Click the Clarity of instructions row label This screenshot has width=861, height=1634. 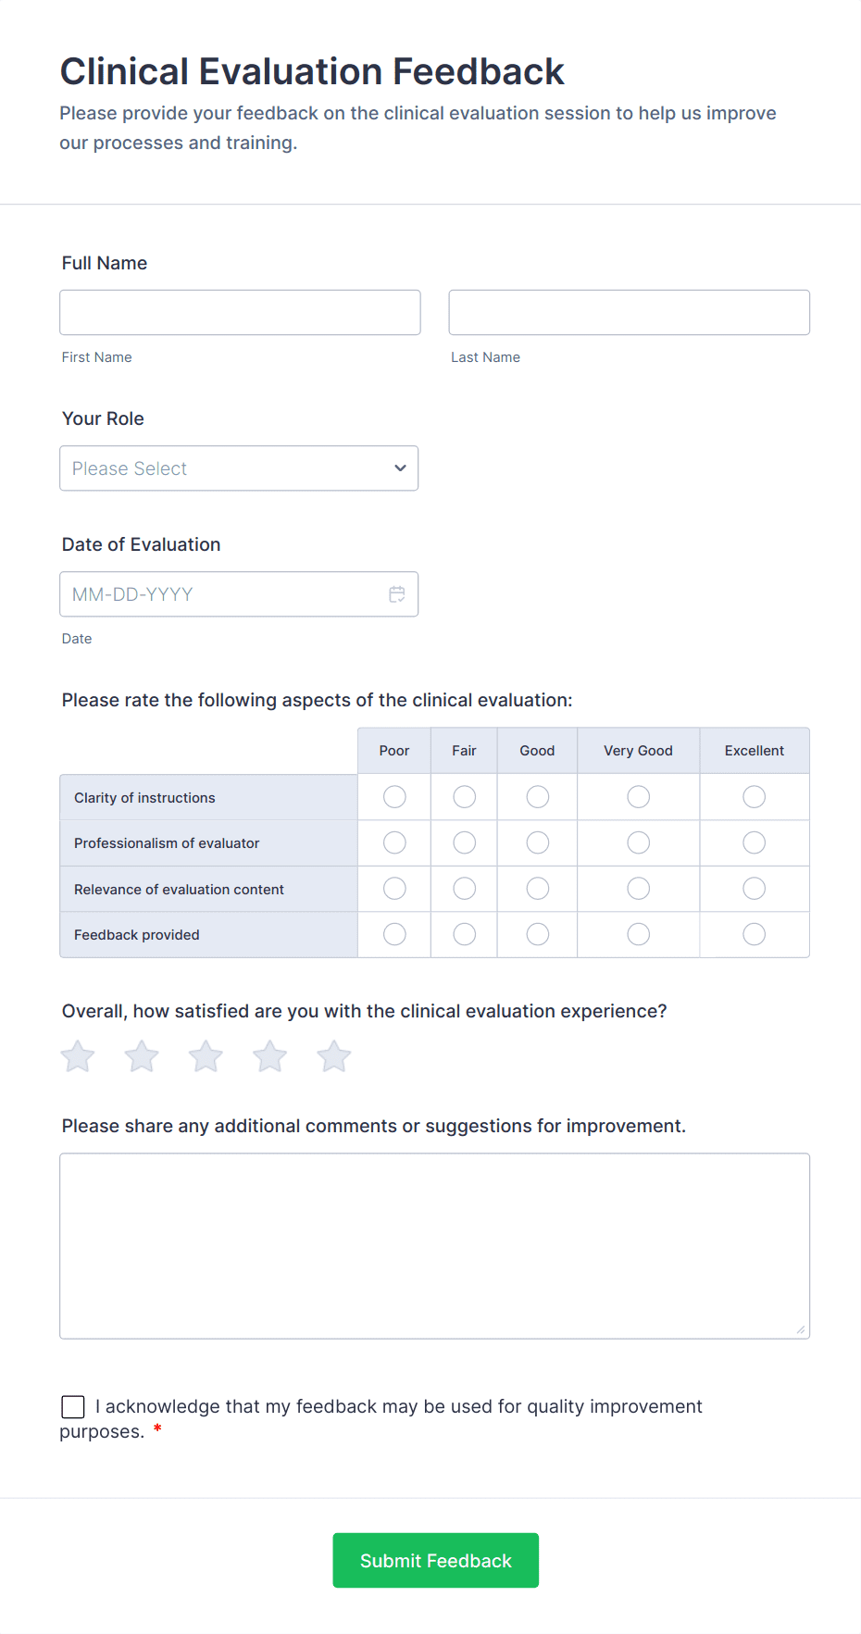[143, 796]
